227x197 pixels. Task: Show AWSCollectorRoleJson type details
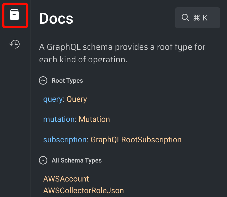(83, 191)
